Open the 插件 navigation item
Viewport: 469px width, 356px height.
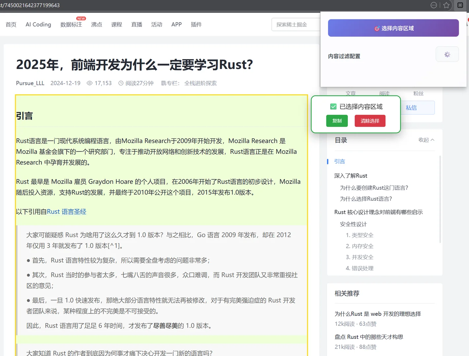(196, 24)
